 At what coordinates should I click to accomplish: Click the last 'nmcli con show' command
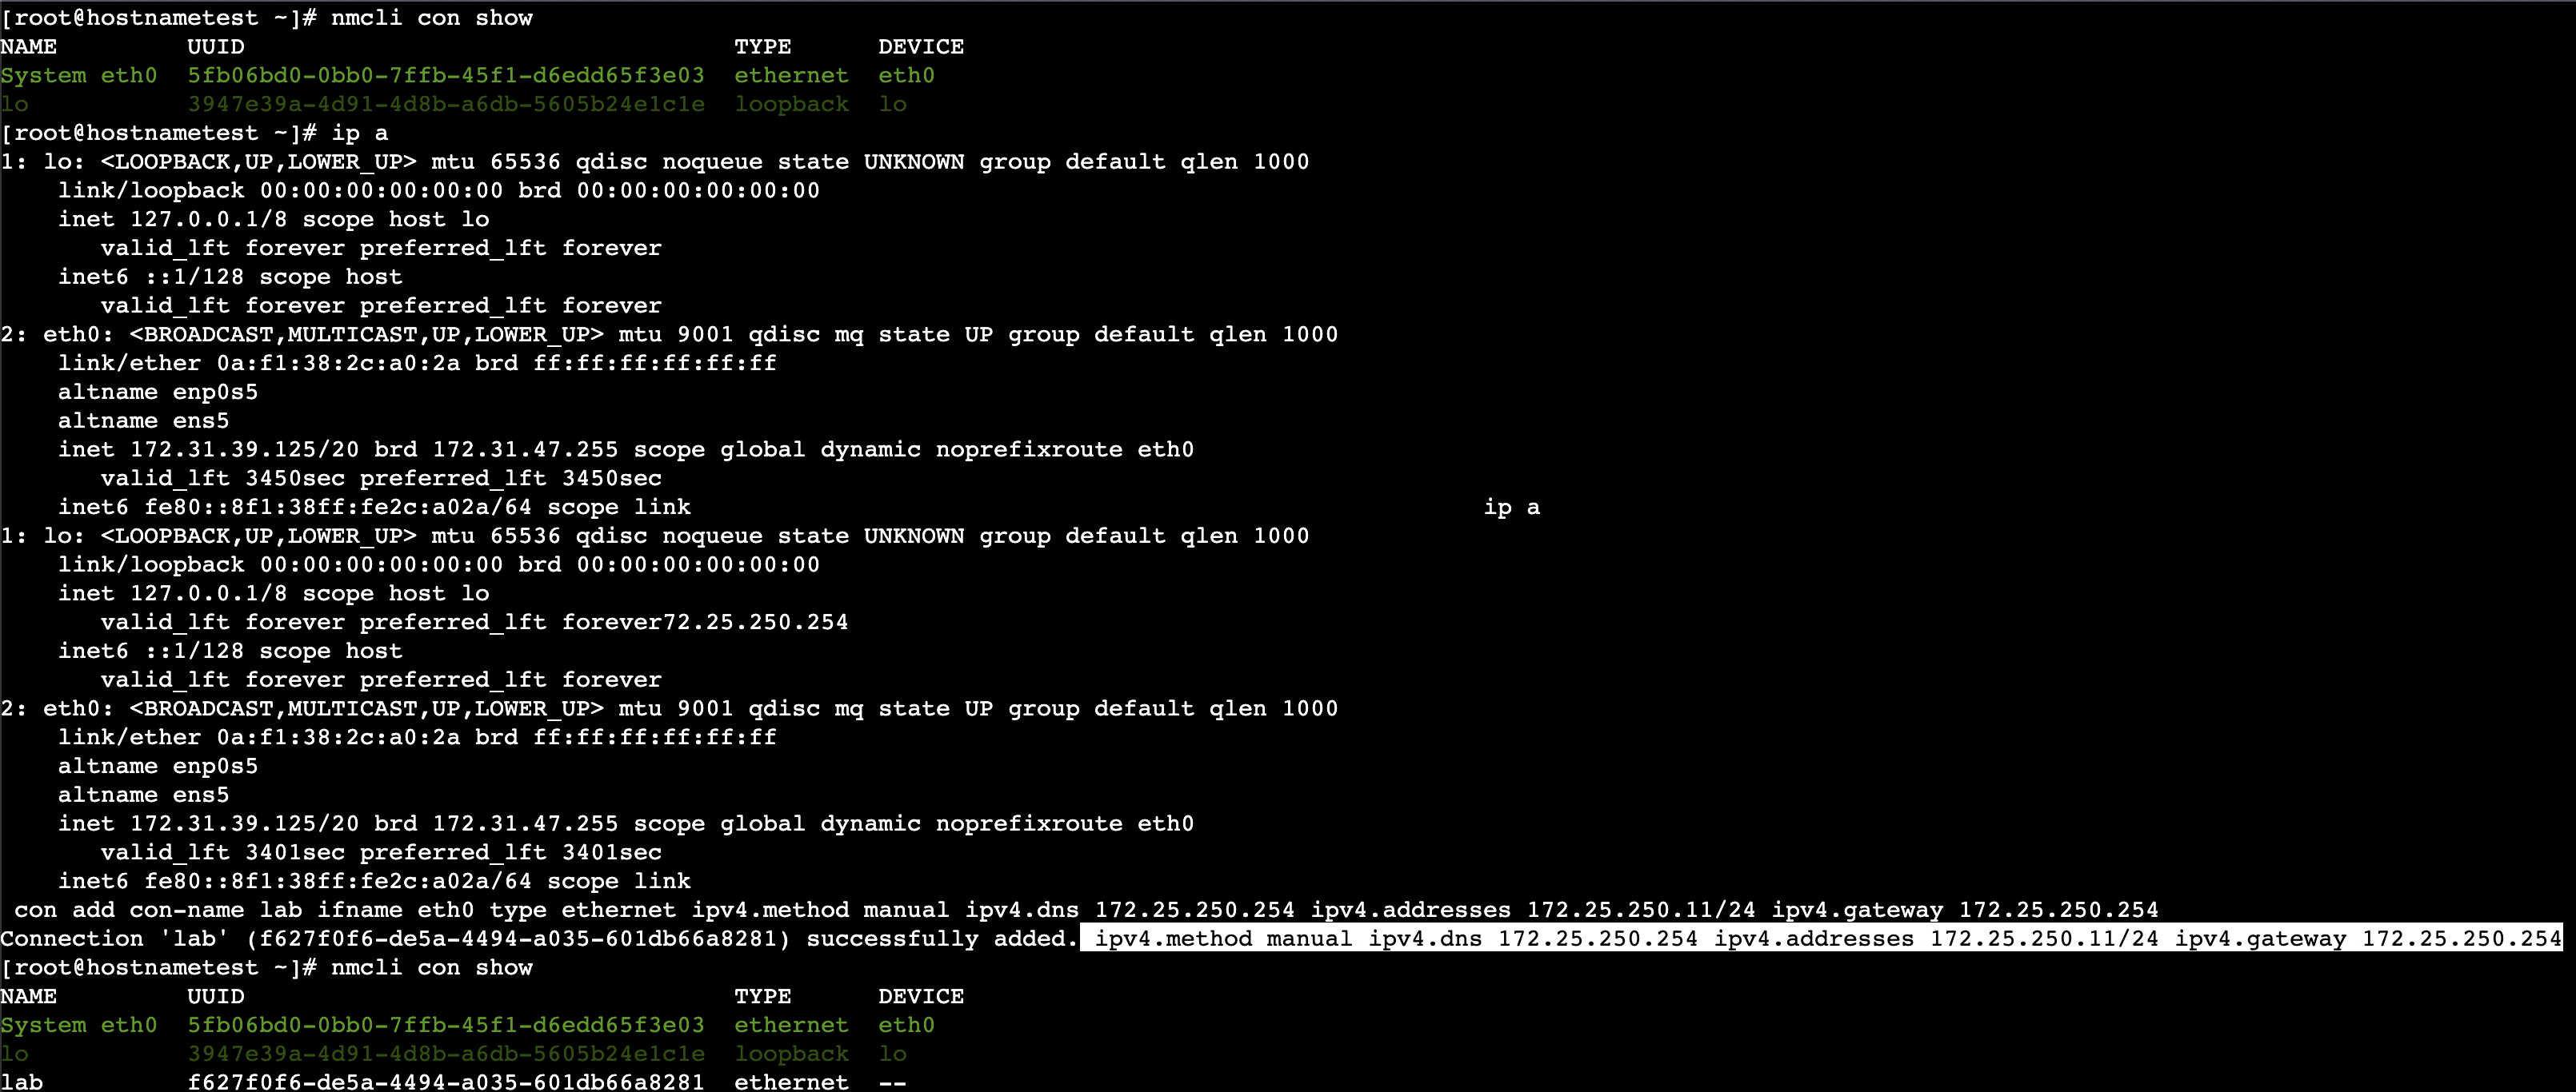tap(431, 967)
